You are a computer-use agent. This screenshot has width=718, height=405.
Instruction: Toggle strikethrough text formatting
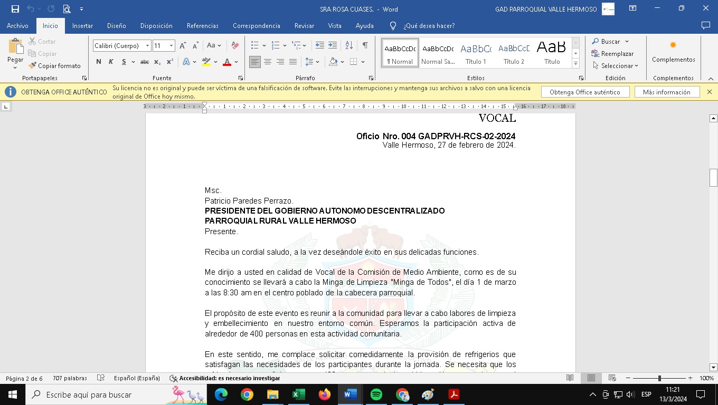pos(144,62)
